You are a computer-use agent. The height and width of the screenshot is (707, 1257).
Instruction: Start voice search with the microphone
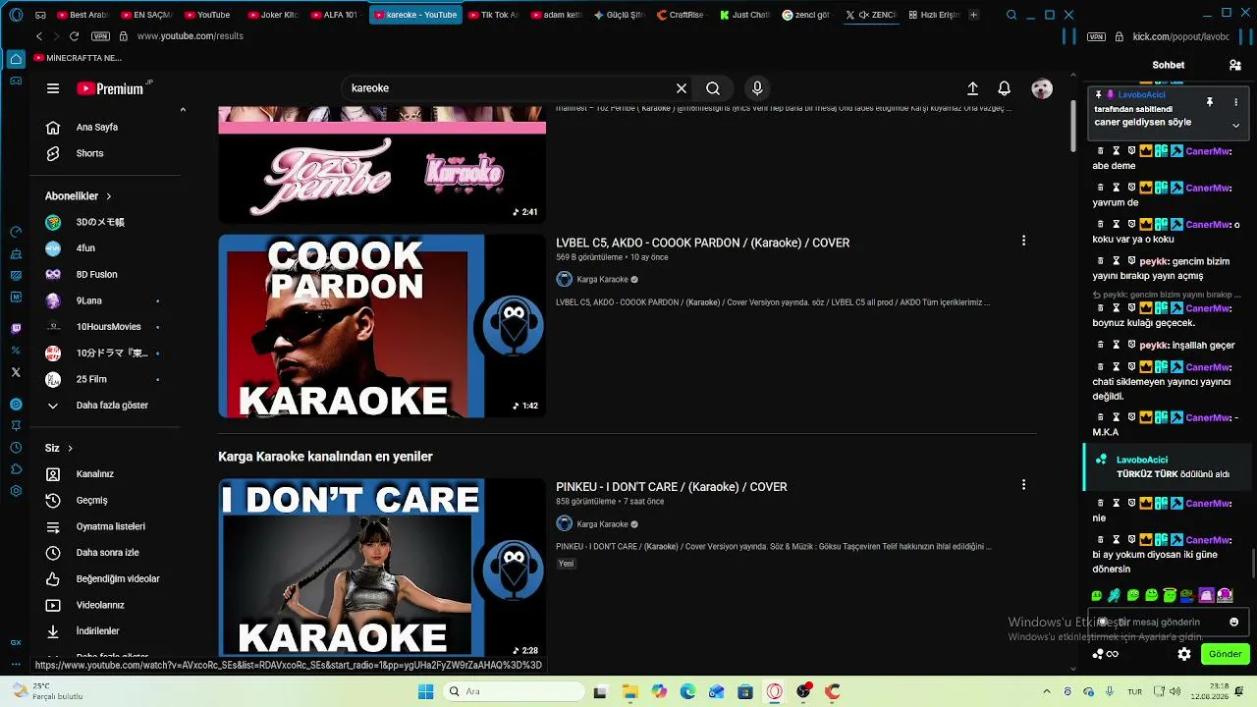point(757,88)
